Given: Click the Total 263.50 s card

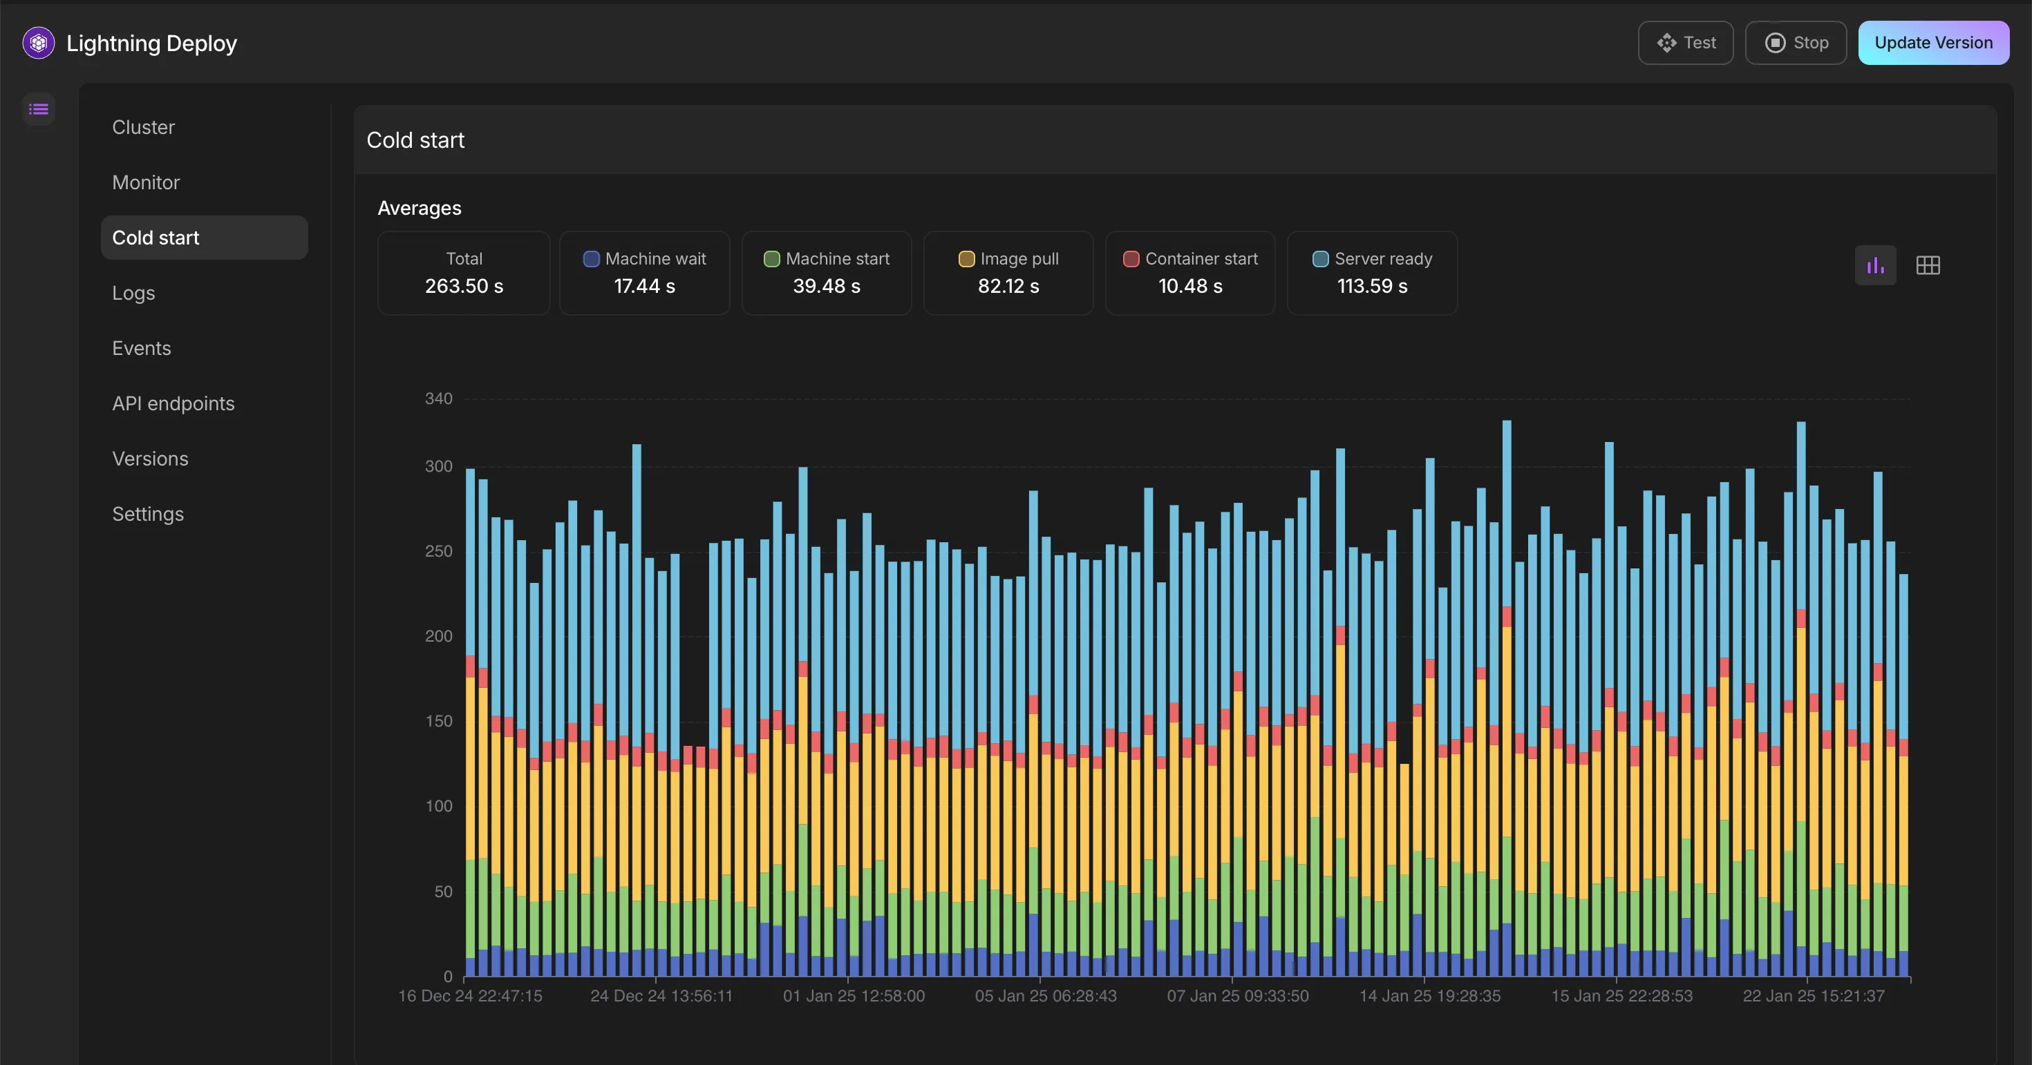Looking at the screenshot, I should point(464,273).
